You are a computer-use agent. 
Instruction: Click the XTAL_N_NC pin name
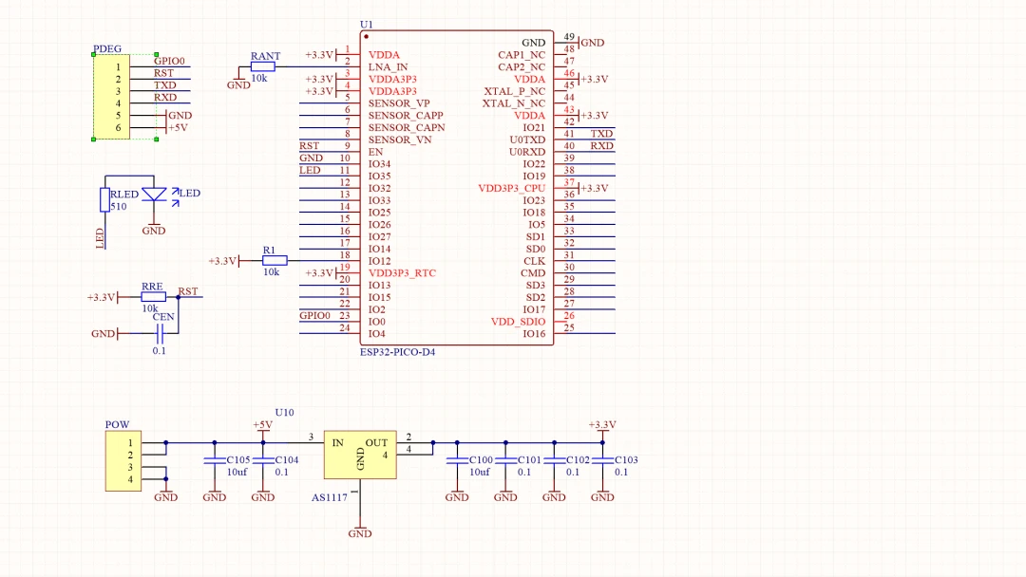coord(514,103)
